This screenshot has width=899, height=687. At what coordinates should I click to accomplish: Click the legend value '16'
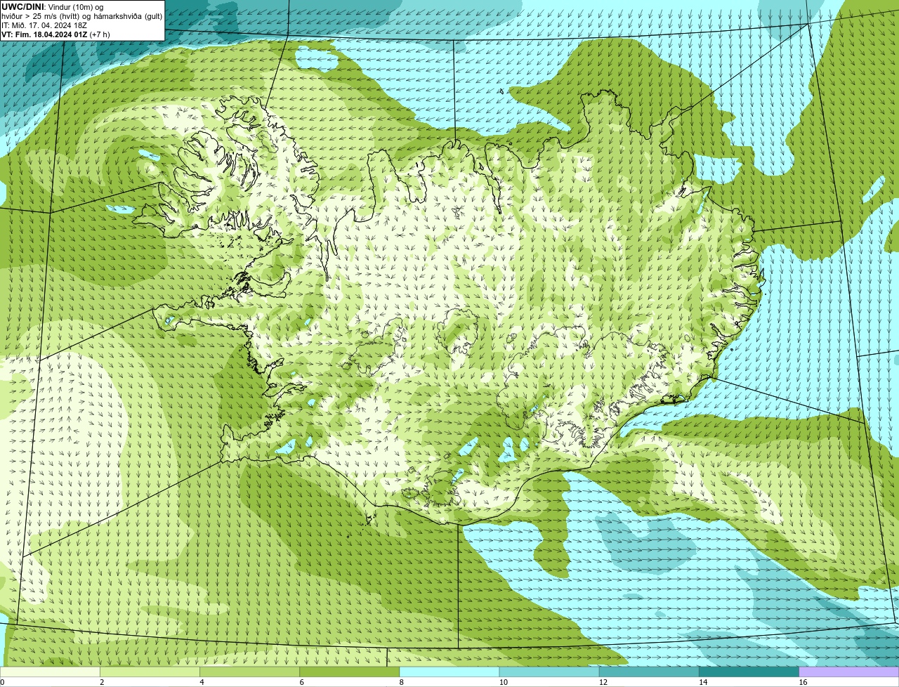(803, 682)
